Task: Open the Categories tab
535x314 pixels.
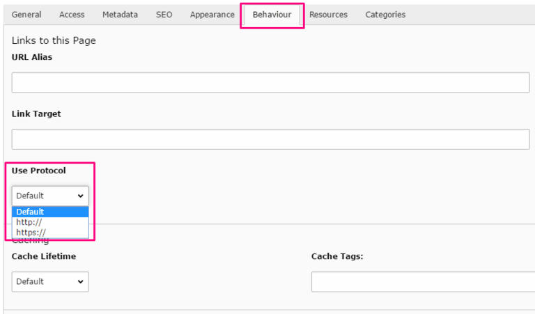Action: click(385, 15)
